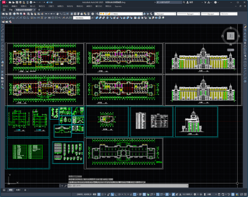Screen dimensions: 248x197
Task: Toggle transparency display in the status bar
Action: tap(144, 194)
